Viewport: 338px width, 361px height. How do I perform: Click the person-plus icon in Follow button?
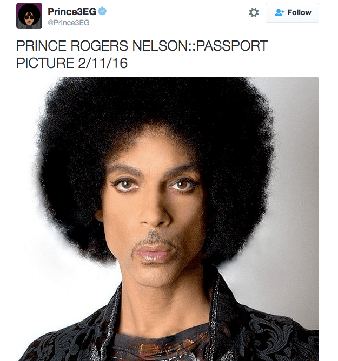(279, 12)
